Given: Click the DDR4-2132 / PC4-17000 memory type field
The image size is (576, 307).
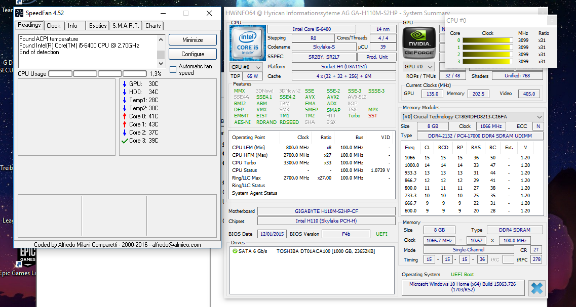Looking at the screenshot, I should point(480,136).
